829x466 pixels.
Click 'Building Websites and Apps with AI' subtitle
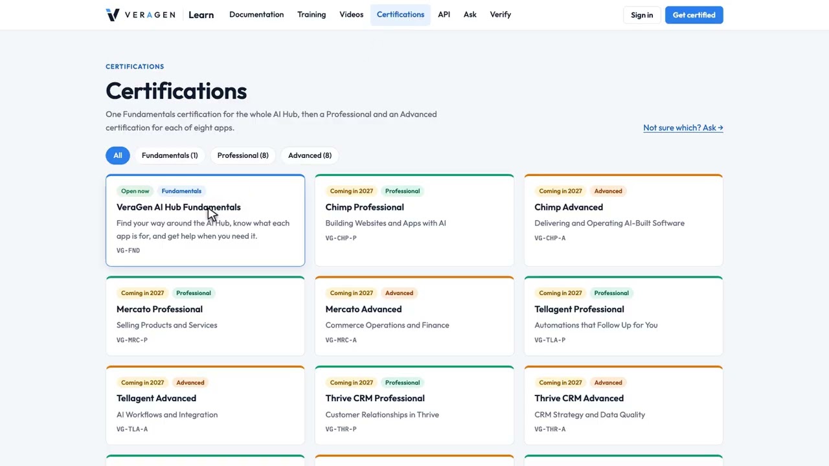pos(385,223)
